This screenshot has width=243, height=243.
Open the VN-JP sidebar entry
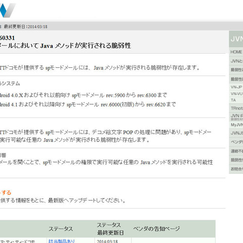pos(236,87)
